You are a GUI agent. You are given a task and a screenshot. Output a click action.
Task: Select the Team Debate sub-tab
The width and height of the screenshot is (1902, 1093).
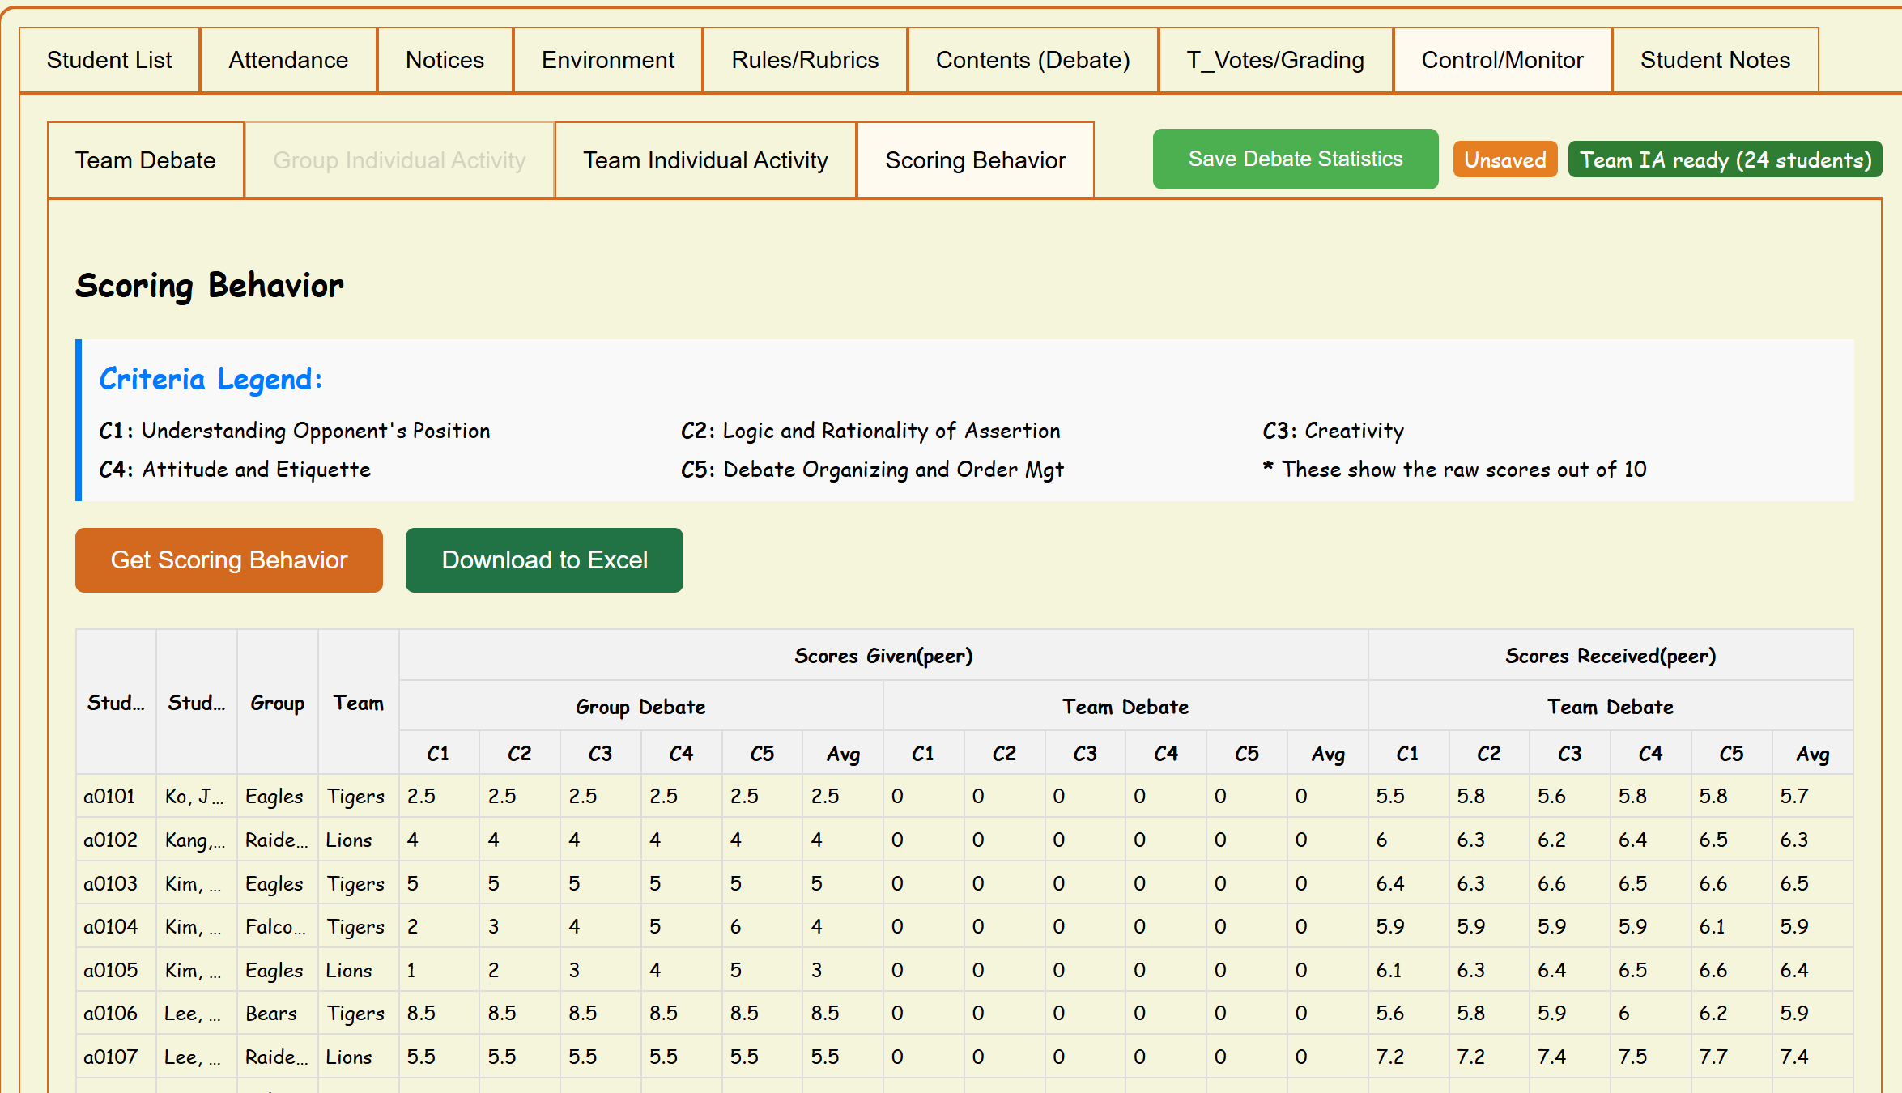click(146, 160)
